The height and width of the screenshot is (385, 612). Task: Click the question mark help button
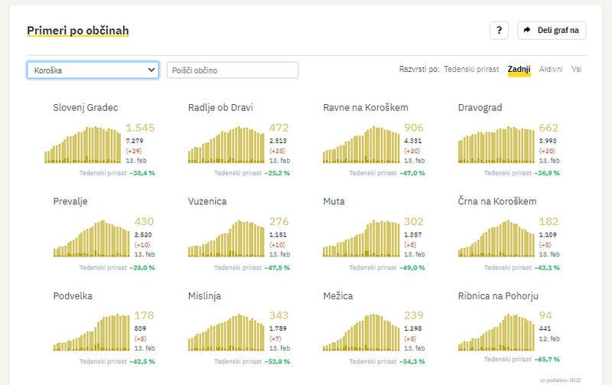(x=499, y=31)
